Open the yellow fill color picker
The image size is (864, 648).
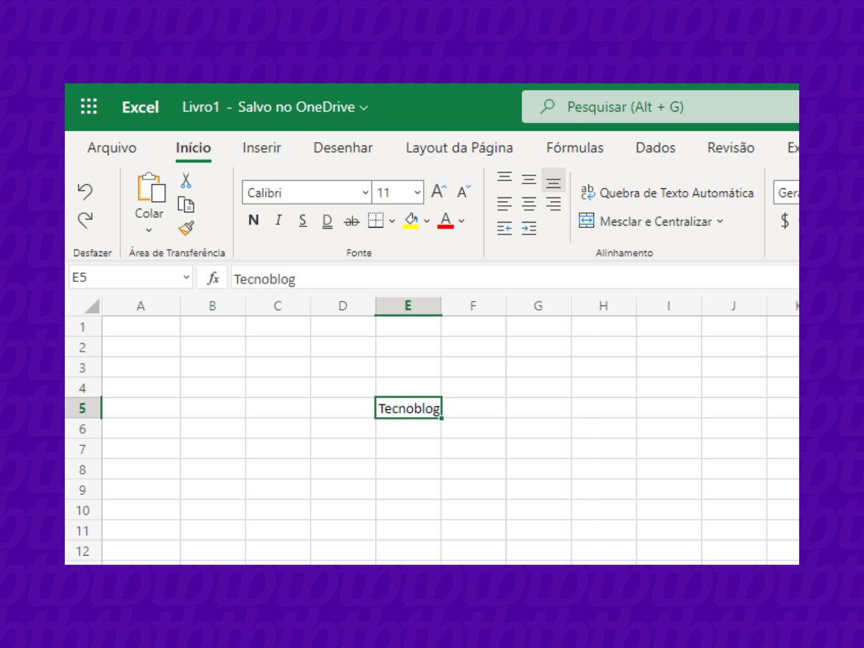[411, 221]
